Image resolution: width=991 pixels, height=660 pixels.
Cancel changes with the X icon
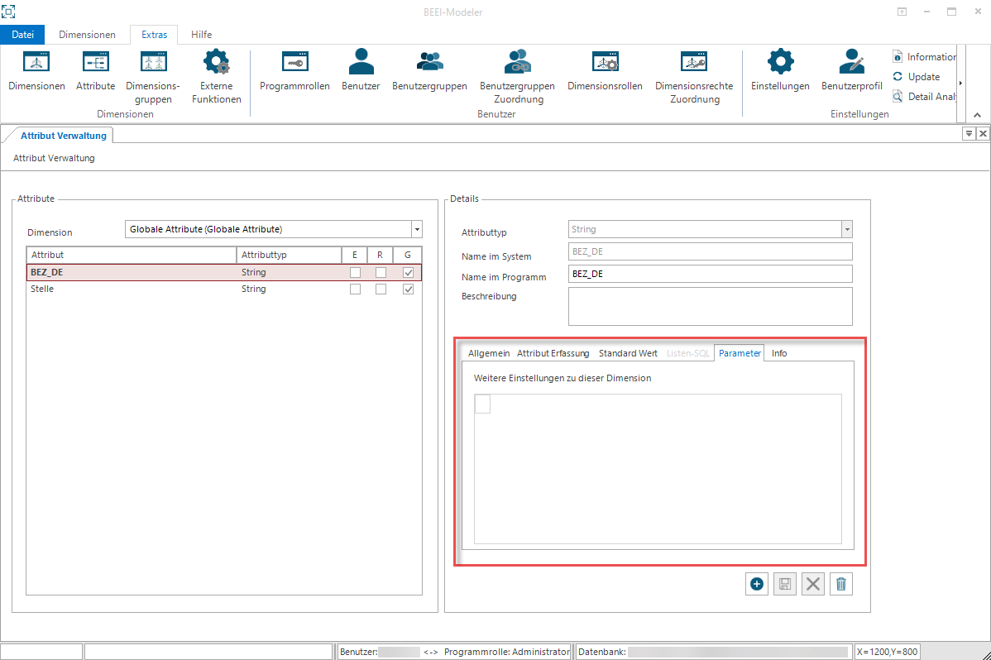point(813,584)
